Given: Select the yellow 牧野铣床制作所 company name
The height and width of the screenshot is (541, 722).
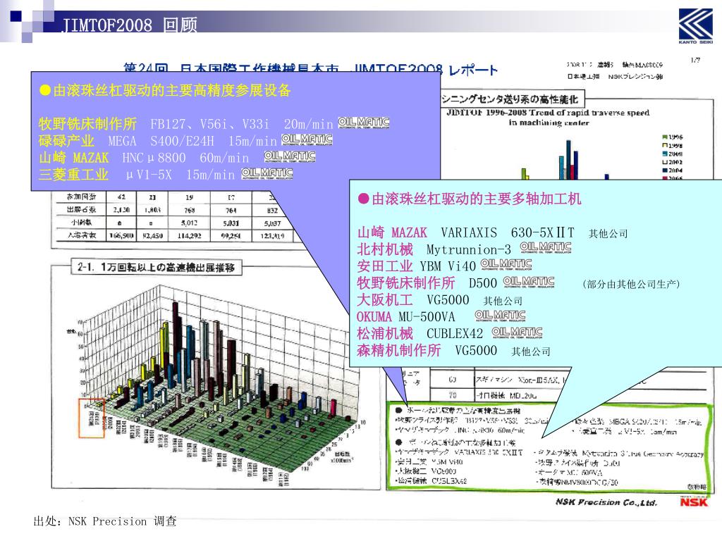Looking at the screenshot, I should [87, 124].
